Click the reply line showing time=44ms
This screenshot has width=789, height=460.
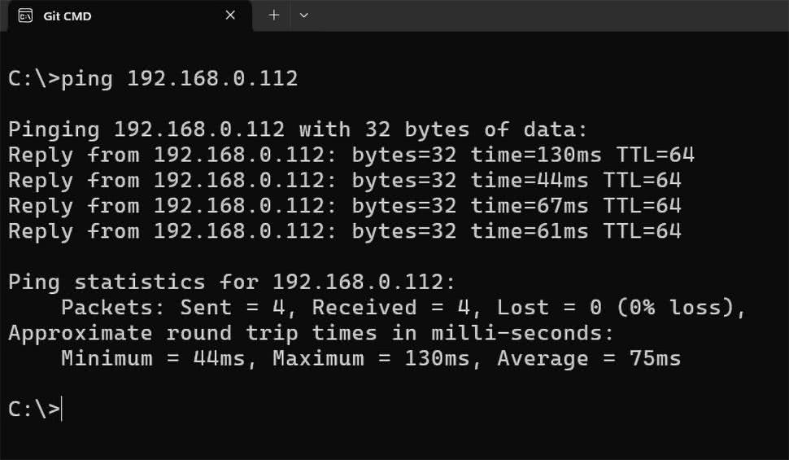point(344,180)
